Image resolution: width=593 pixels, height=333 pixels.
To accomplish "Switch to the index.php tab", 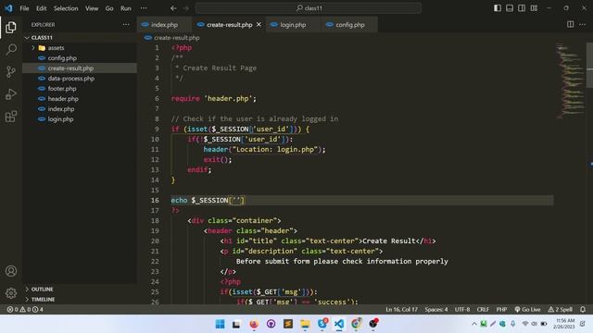I will coord(164,25).
